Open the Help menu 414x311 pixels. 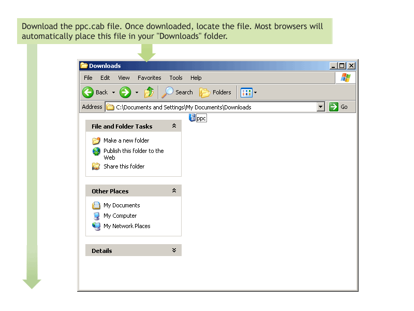coord(196,78)
